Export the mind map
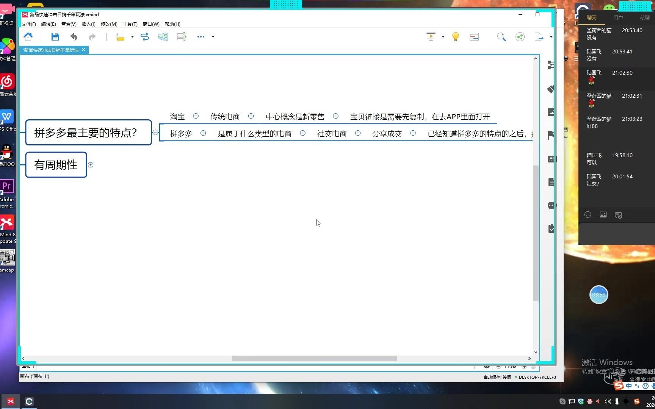This screenshot has width=655, height=409. click(539, 37)
